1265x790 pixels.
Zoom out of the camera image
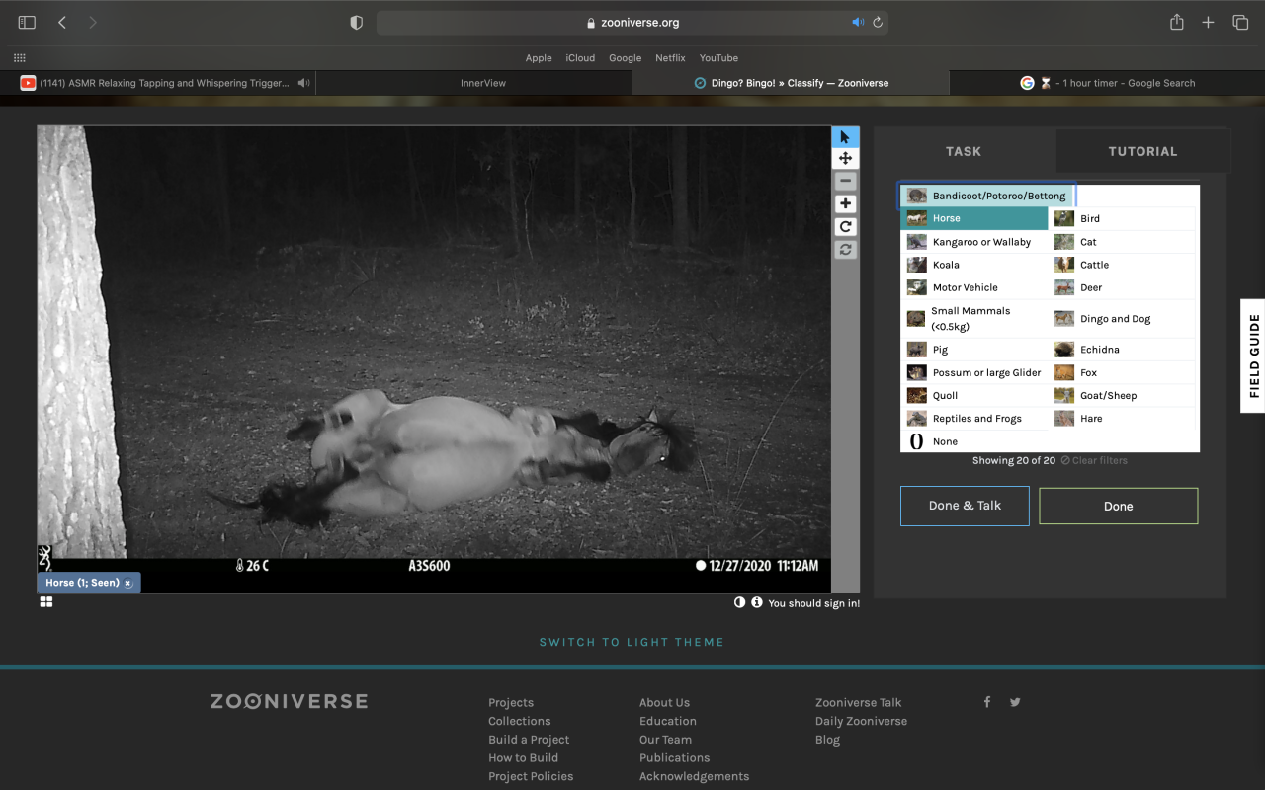[x=845, y=182]
